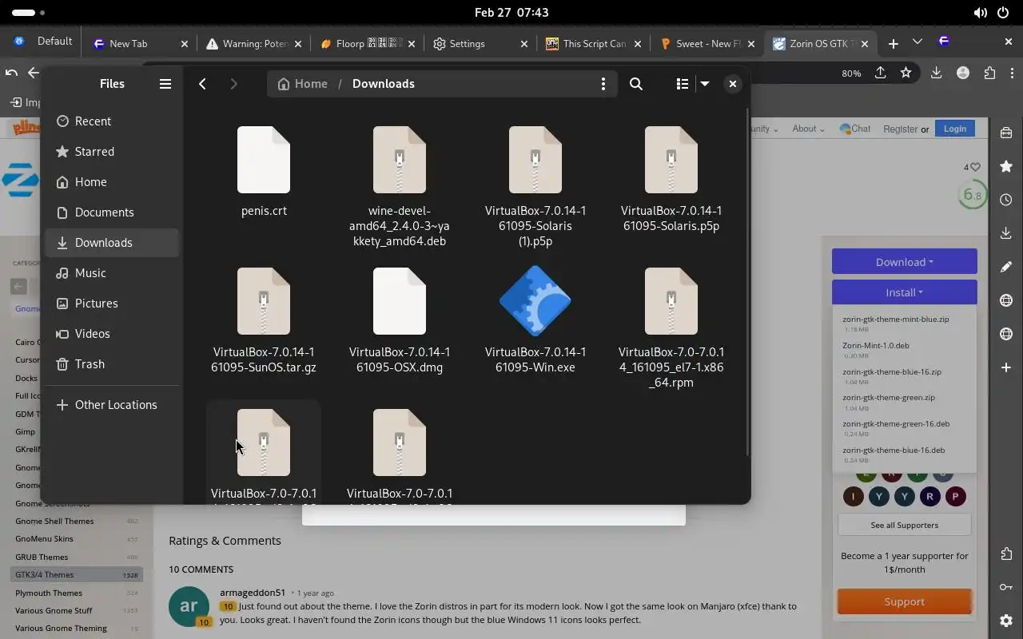The width and height of the screenshot is (1023, 639).
Task: Open downloads arrow in browser sidebar
Action: tap(1006, 233)
